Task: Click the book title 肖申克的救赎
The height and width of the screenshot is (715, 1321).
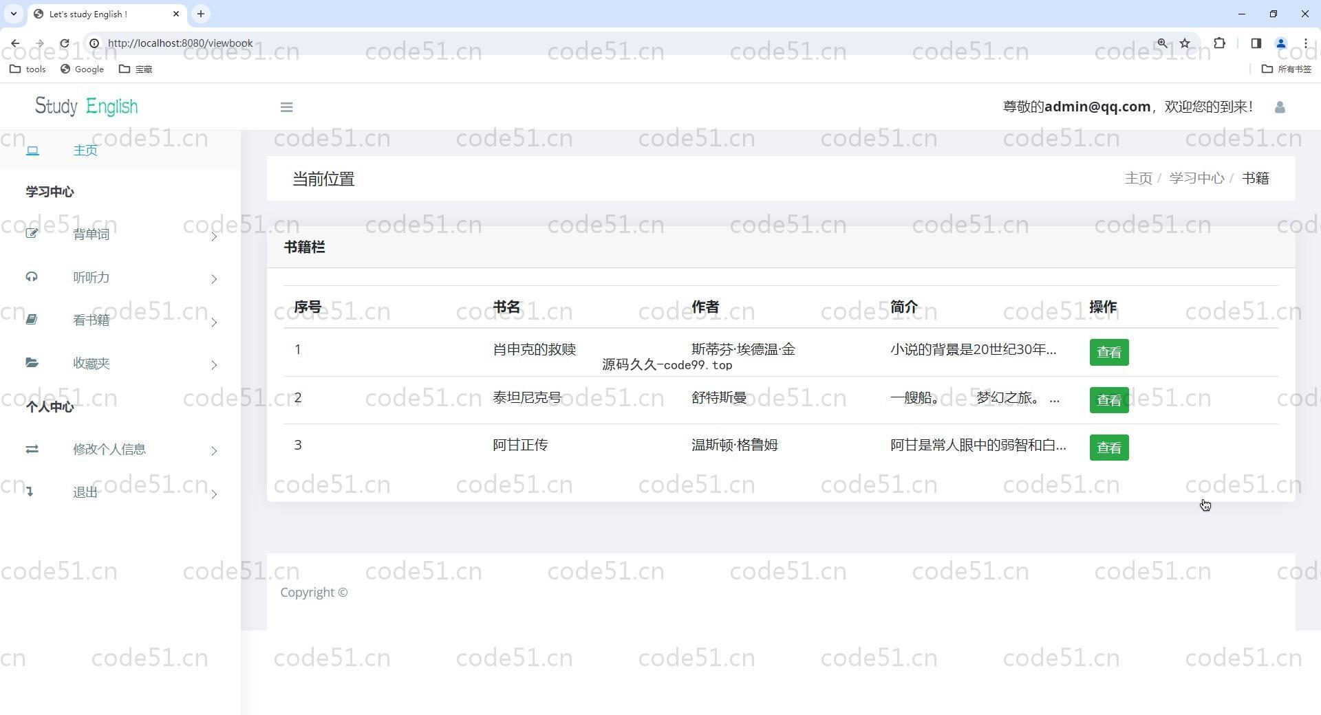Action: point(534,349)
